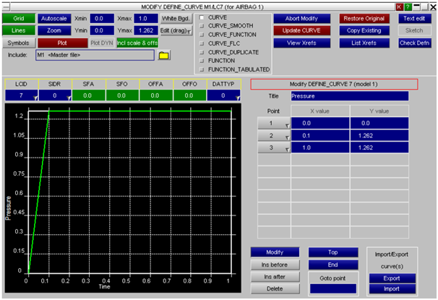Click the Title field containing Pressure
438x300 pixels.
[348, 96]
